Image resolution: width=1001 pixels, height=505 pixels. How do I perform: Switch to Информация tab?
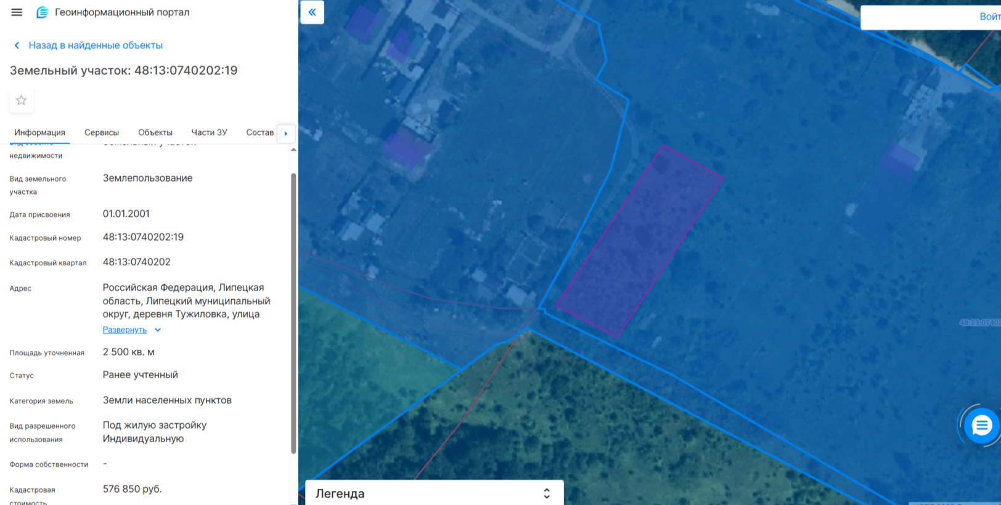[x=40, y=132]
